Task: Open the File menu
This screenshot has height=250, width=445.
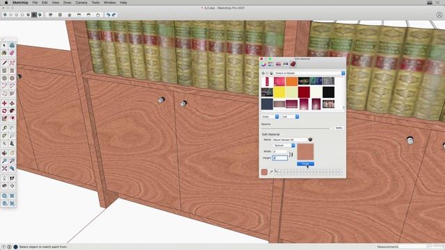Action: 35,3
